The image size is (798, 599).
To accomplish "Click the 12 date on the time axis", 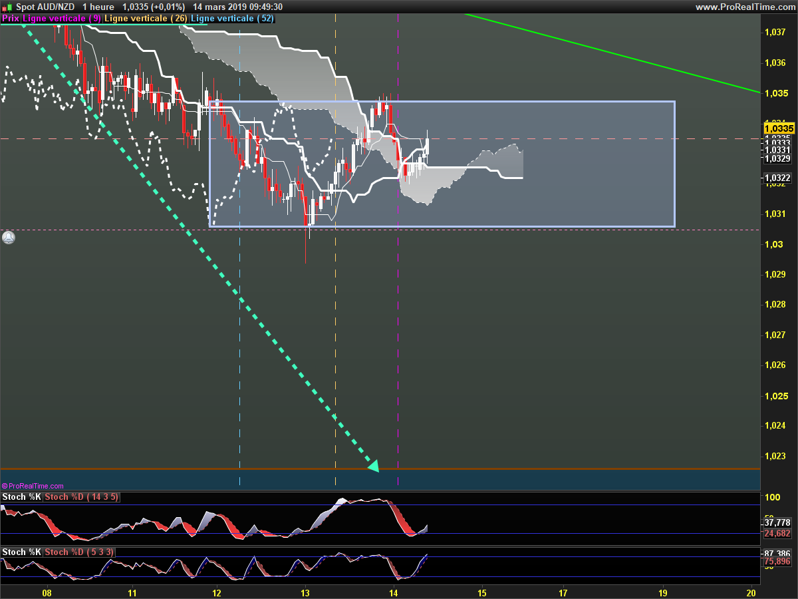I will coord(217,592).
